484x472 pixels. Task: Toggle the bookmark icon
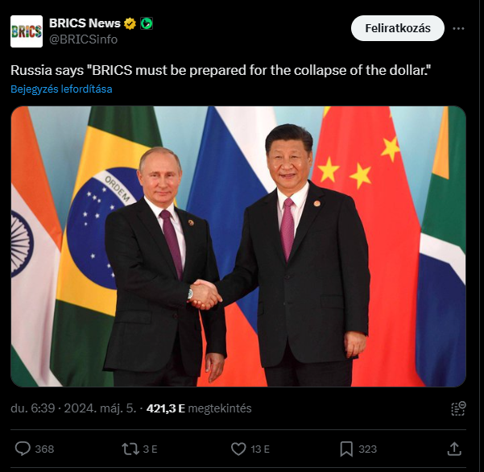[346, 449]
